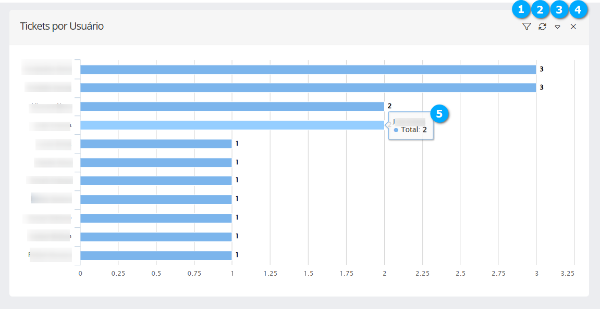
Task: Select the topmost bar with value 3
Action: [x=308, y=69]
